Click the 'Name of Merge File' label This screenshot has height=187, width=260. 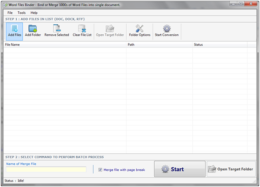[x=21, y=164]
